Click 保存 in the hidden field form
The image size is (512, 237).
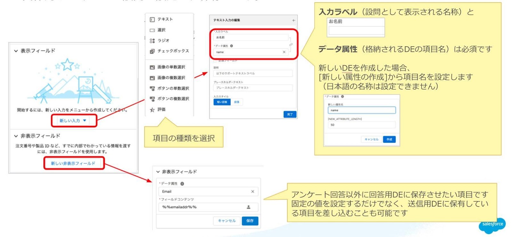[250, 221]
